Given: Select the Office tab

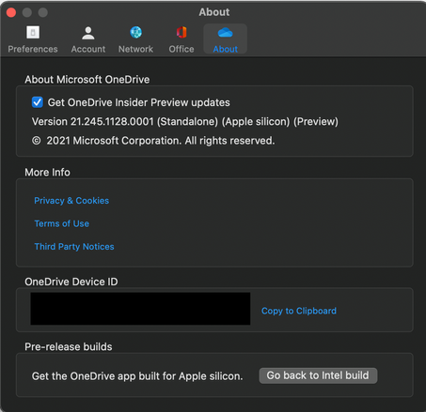Looking at the screenshot, I should (181, 39).
